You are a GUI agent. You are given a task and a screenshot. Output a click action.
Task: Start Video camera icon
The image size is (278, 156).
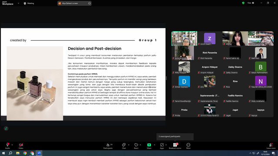(21, 145)
